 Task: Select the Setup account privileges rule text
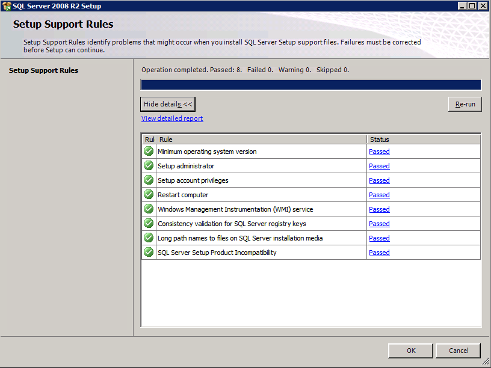[193, 180]
